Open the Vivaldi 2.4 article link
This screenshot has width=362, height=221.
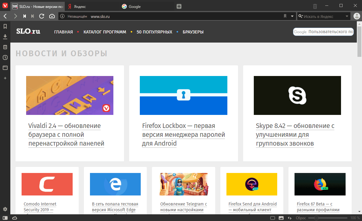(66, 135)
